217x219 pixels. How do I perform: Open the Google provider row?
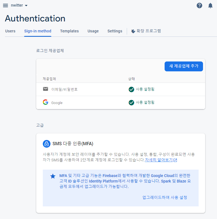click(x=121, y=103)
